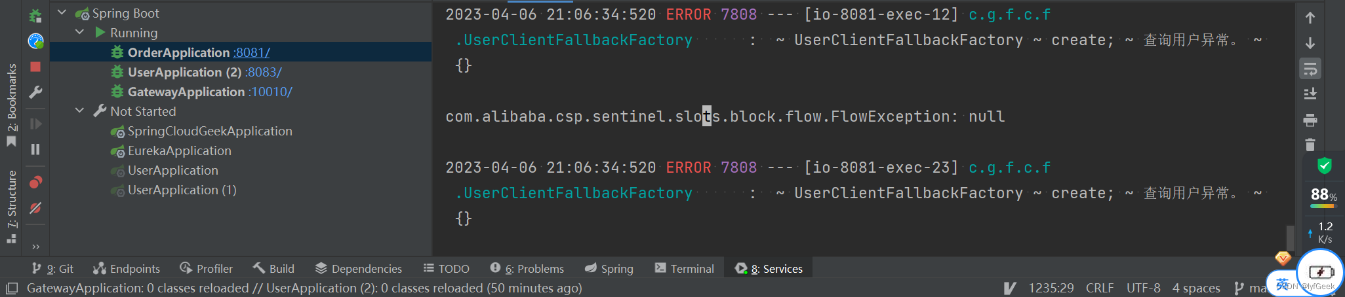Click the console vertical scrollbar thumb
Image resolution: width=1345 pixels, height=297 pixels.
[x=1290, y=238]
